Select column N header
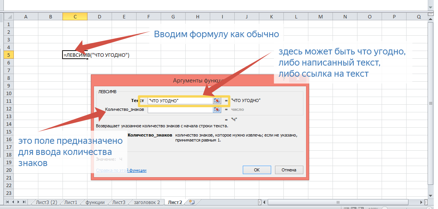The image size is (438, 209). (x=345, y=17)
